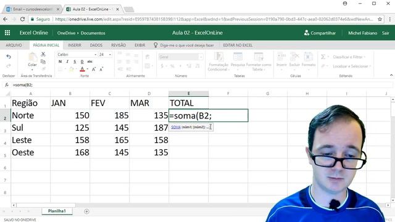Toggle double underline formatting
Screen dimensions: 395x222
point(82,62)
